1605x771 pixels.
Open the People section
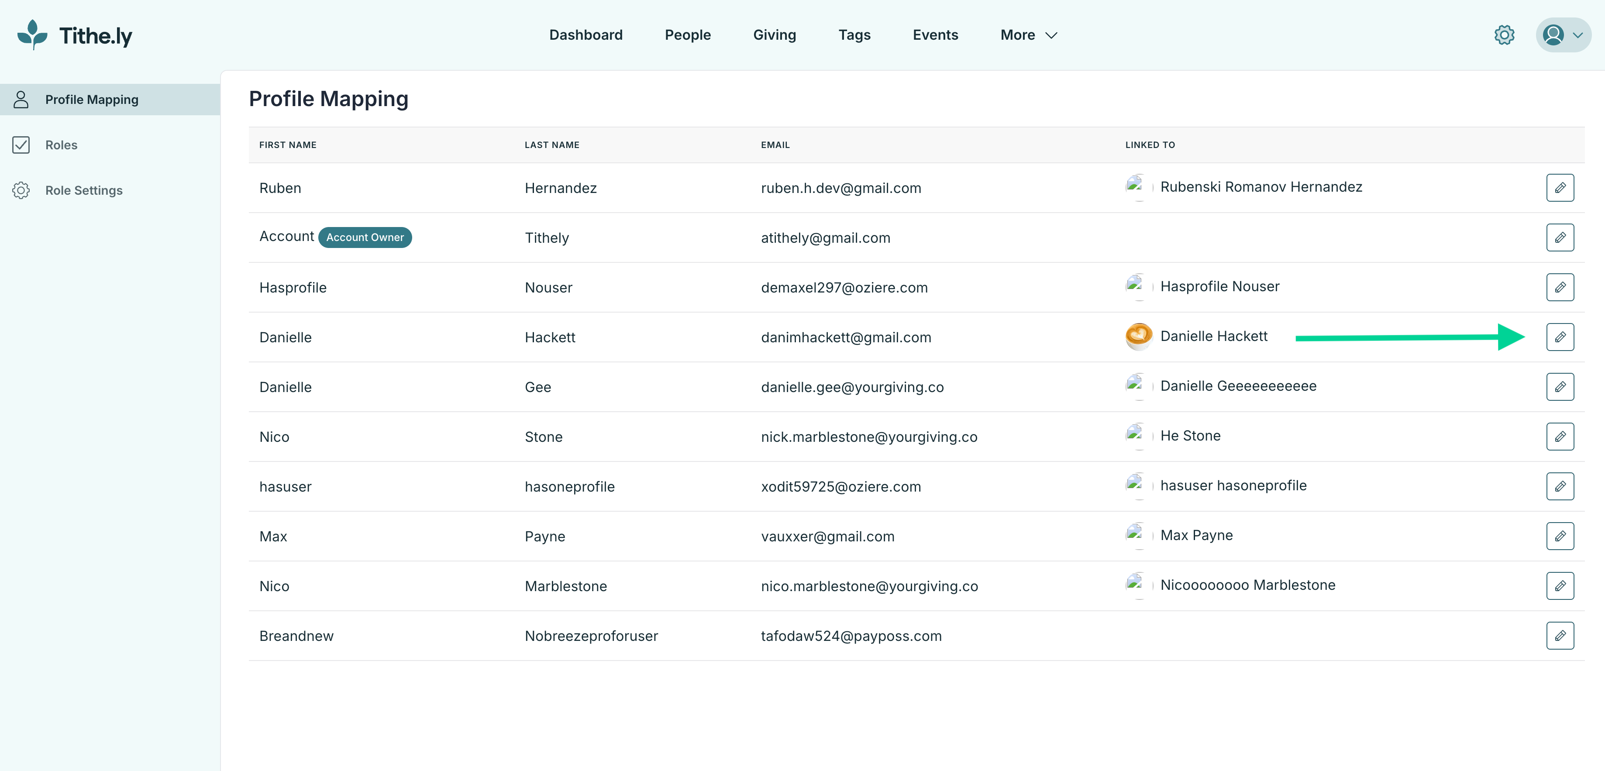click(687, 35)
